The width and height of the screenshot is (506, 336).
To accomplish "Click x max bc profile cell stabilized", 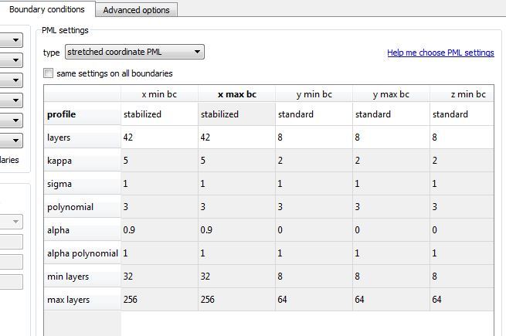I will [x=236, y=114].
